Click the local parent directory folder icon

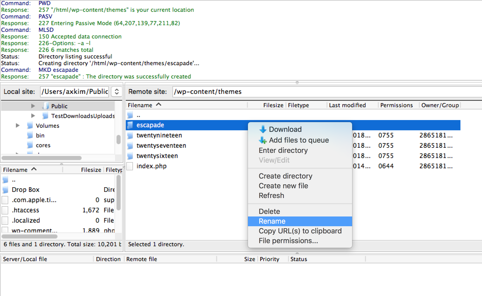(5, 180)
